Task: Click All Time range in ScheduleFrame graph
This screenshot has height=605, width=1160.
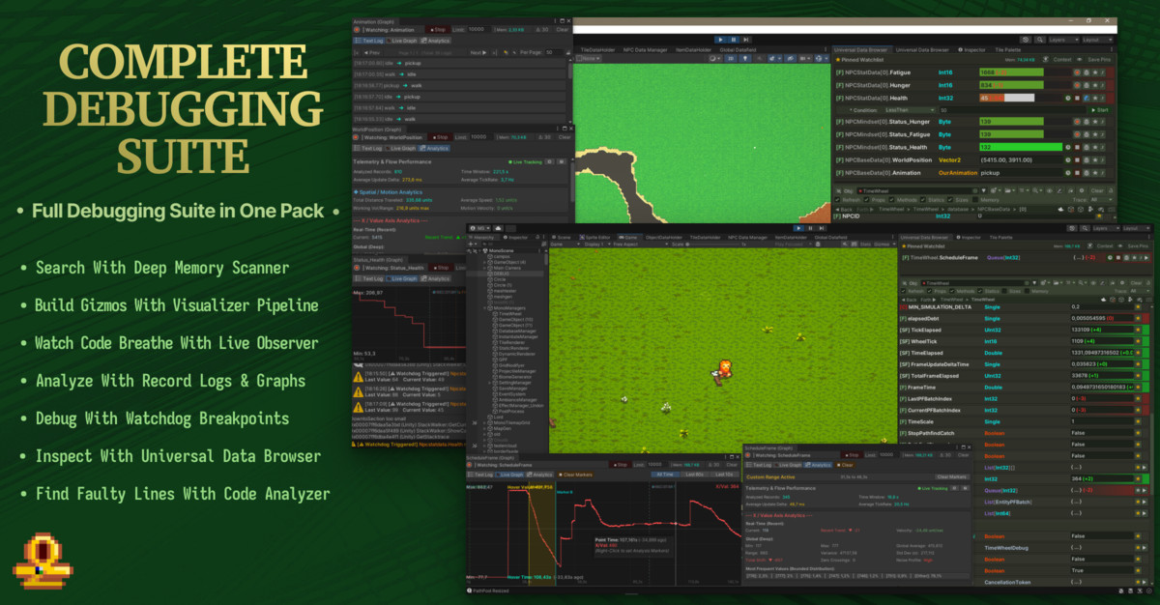Action: pos(665,475)
